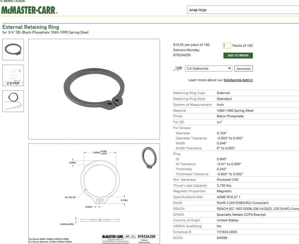
Task: Click the CAD icon
Action: (x=178, y=68)
